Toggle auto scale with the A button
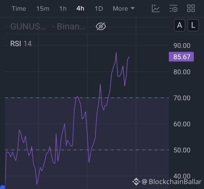 (179, 26)
